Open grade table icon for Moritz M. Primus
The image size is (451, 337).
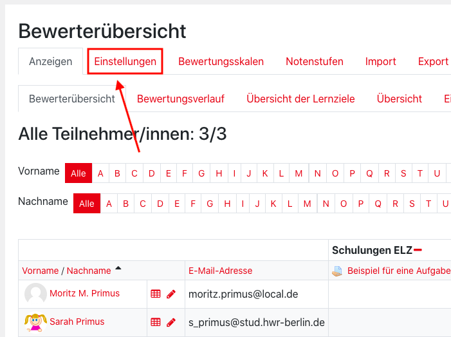(x=155, y=294)
